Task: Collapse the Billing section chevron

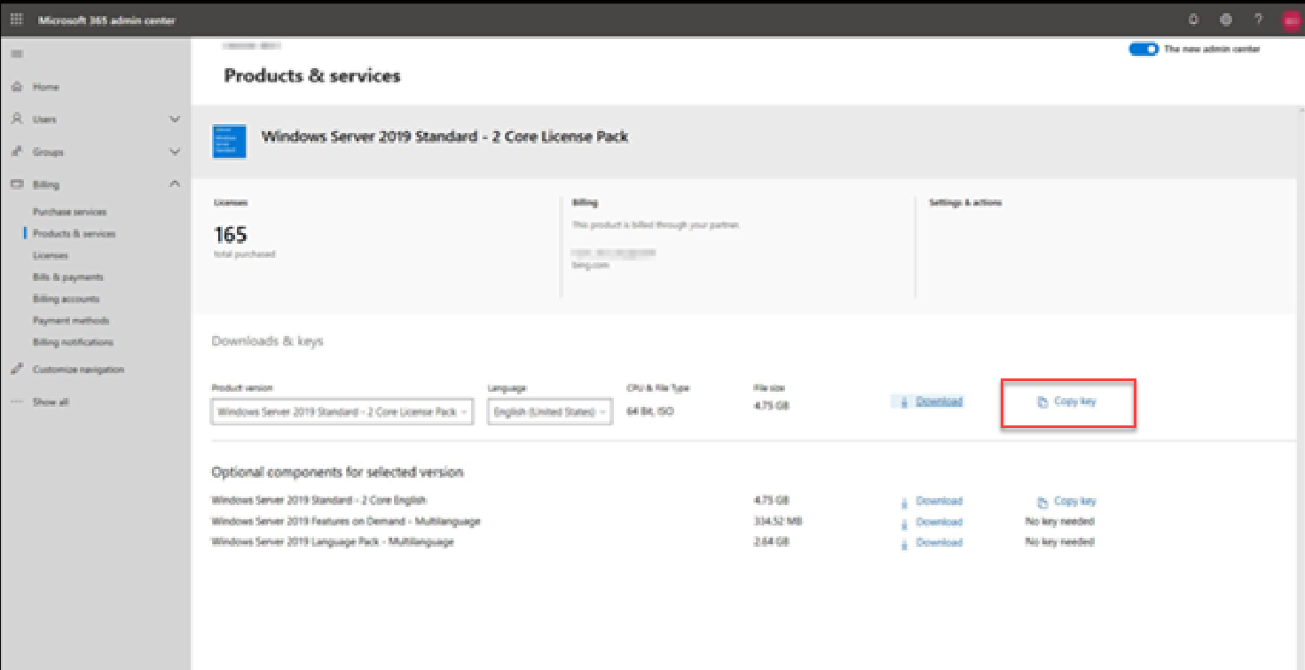Action: (175, 183)
